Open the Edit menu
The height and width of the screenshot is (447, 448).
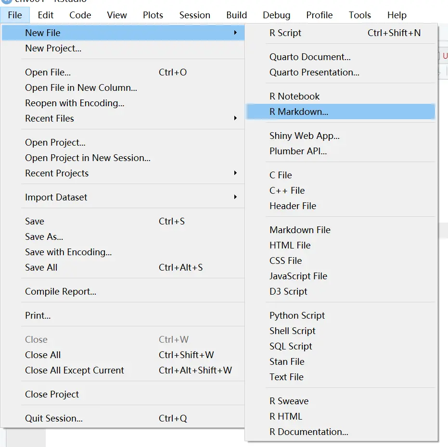click(45, 15)
